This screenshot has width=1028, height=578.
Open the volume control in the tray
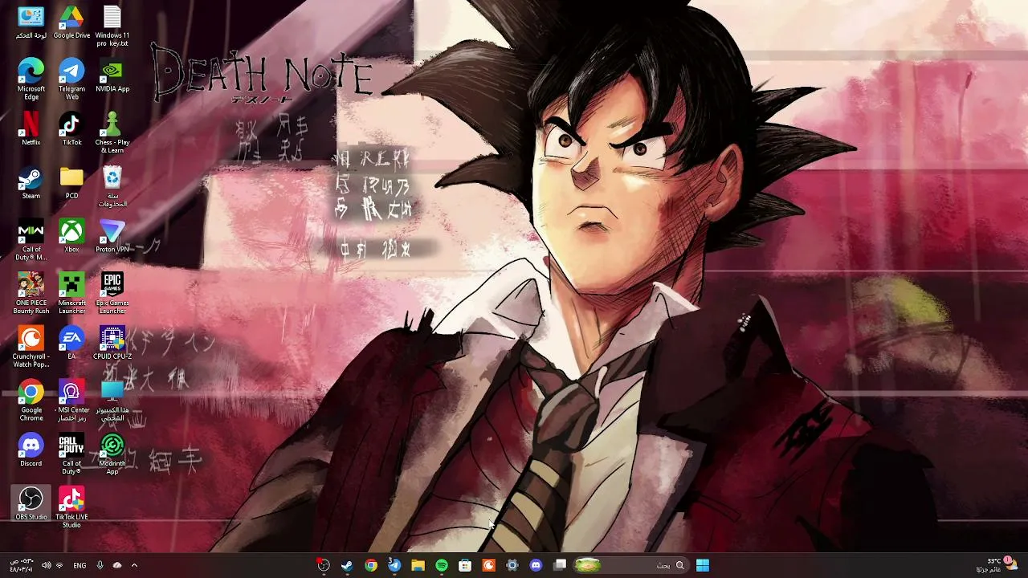coord(46,565)
